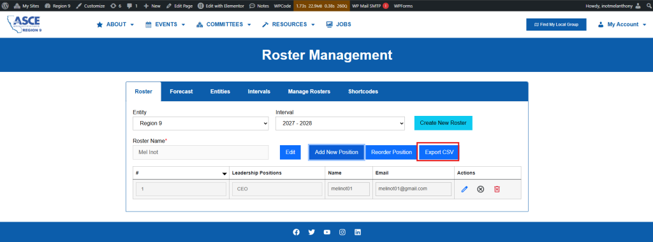This screenshot has height=242, width=653.
Task: Open the Facebook footer icon
Action: point(296,232)
